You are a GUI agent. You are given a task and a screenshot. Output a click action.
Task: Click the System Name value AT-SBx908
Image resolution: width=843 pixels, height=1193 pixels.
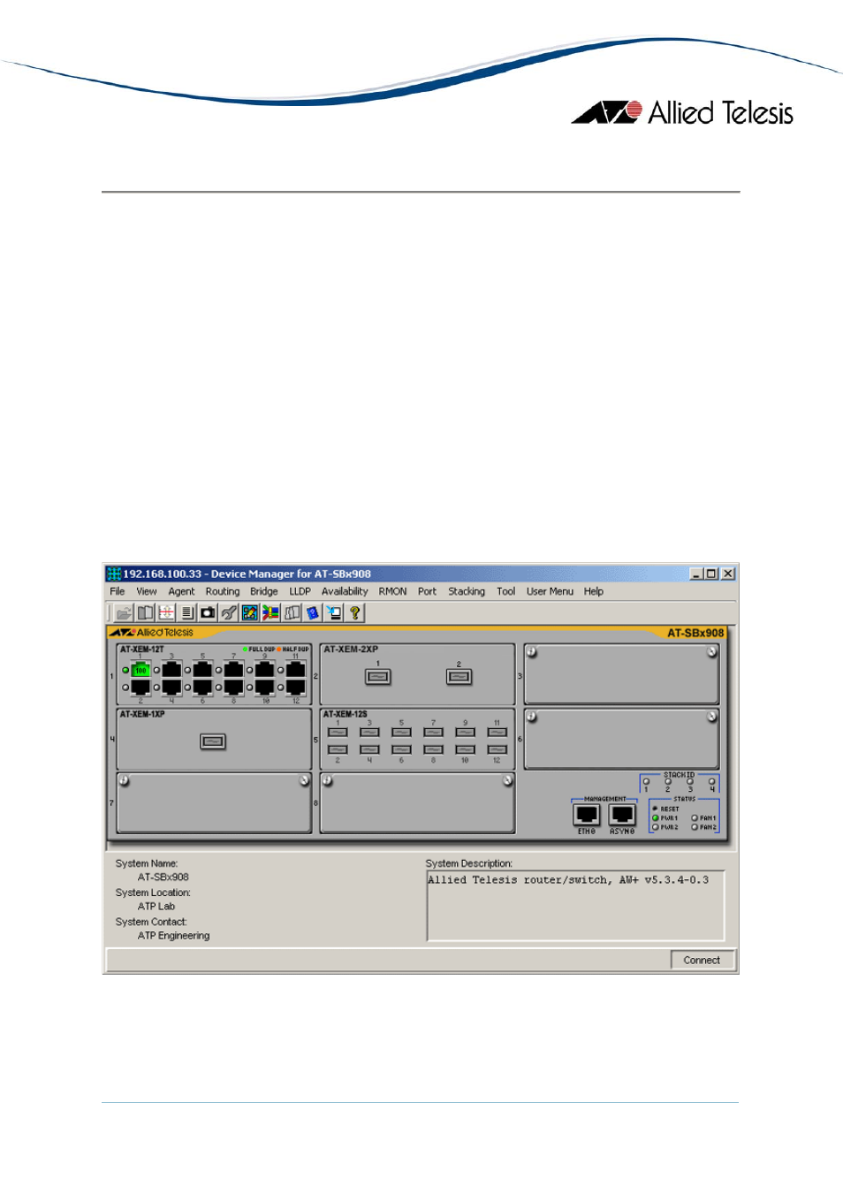[163, 878]
